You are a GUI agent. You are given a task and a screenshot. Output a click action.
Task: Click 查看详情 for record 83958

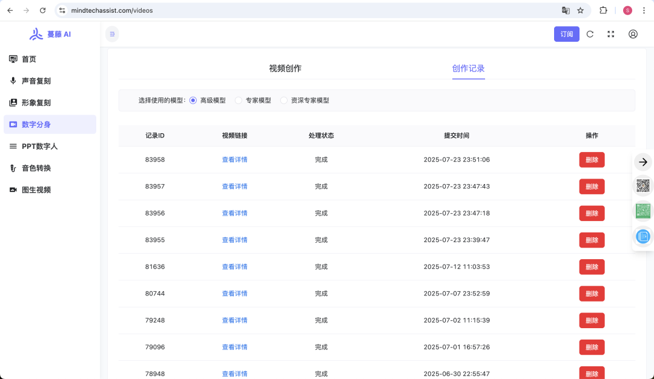pyautogui.click(x=234, y=159)
